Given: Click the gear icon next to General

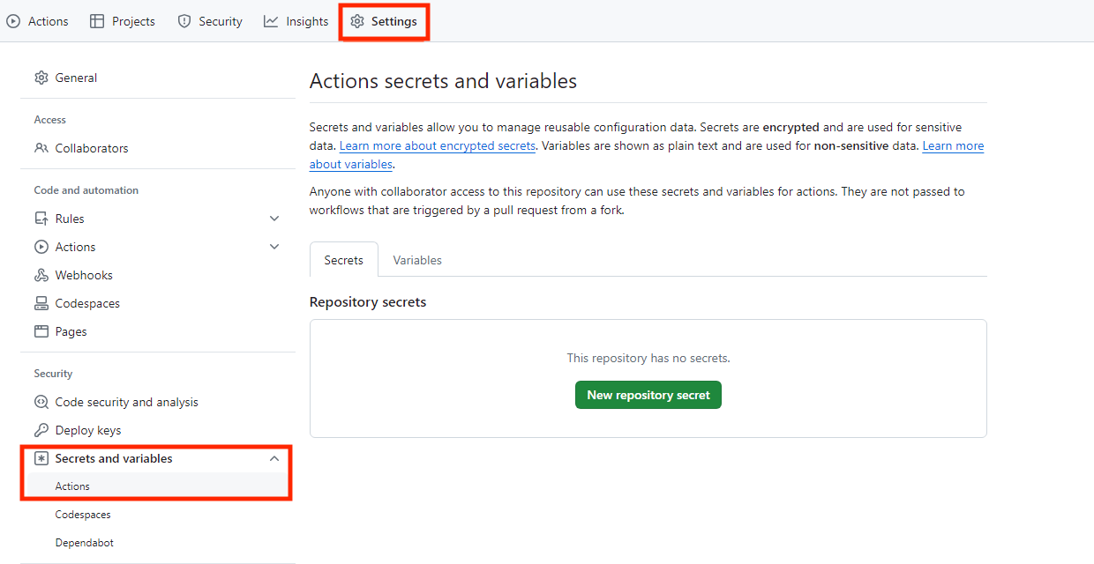Looking at the screenshot, I should pos(41,78).
